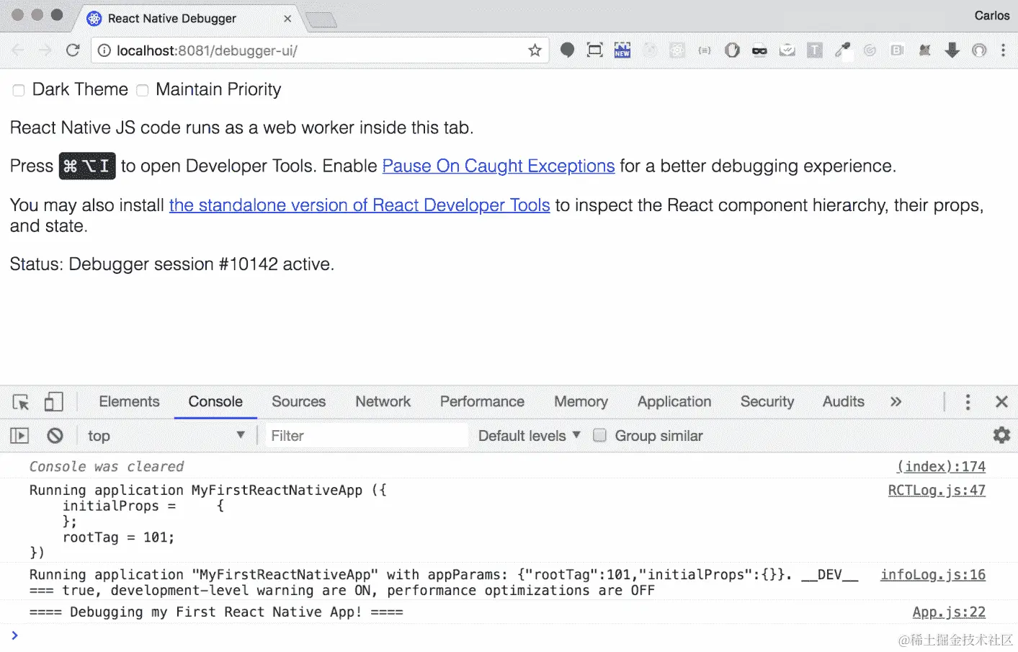Show more DevTools tabs via chevron
Screen dimensions: 1018x652
896,401
